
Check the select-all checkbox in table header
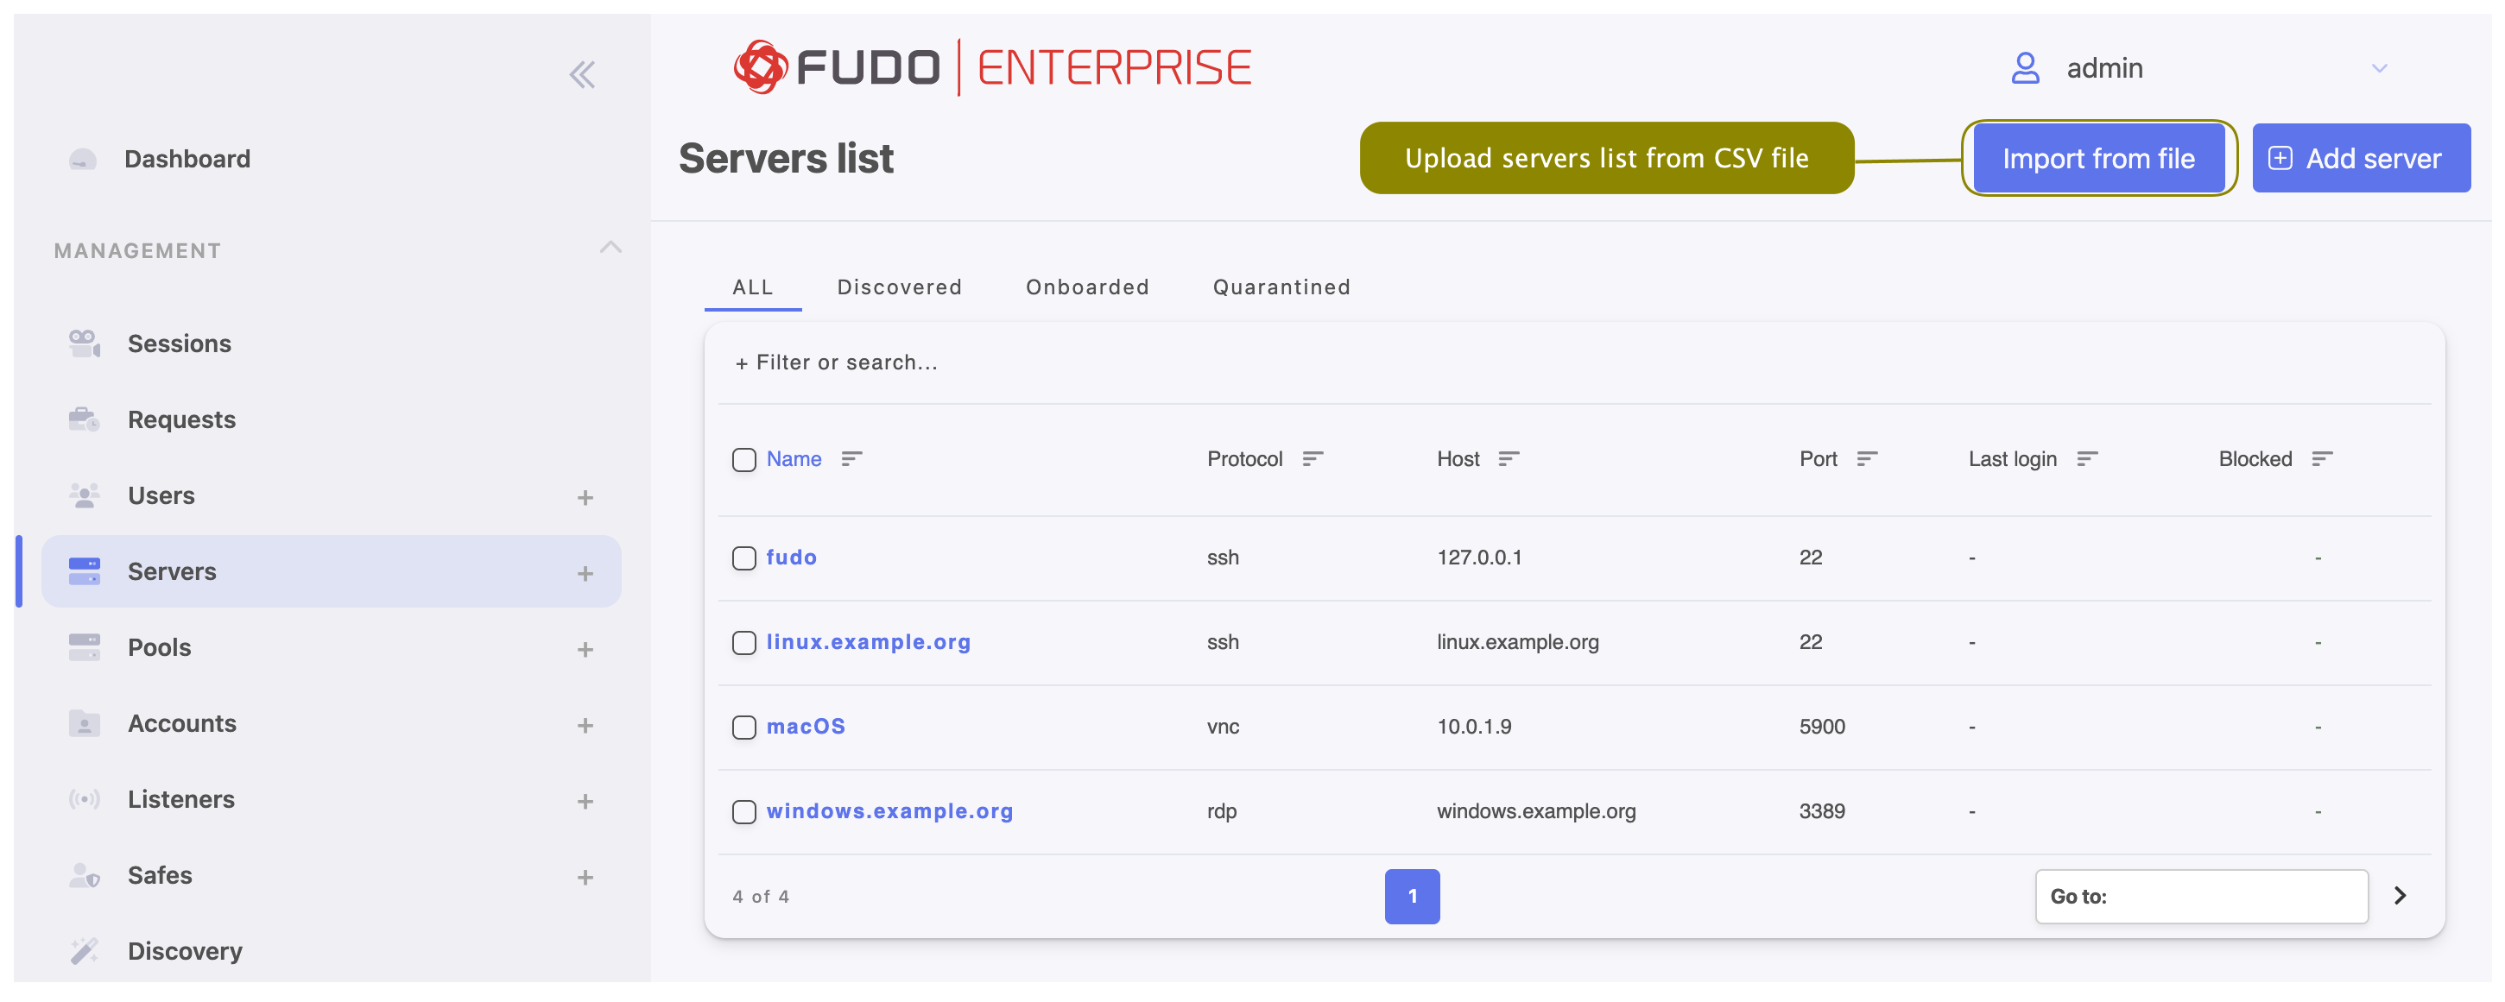pyautogui.click(x=745, y=460)
